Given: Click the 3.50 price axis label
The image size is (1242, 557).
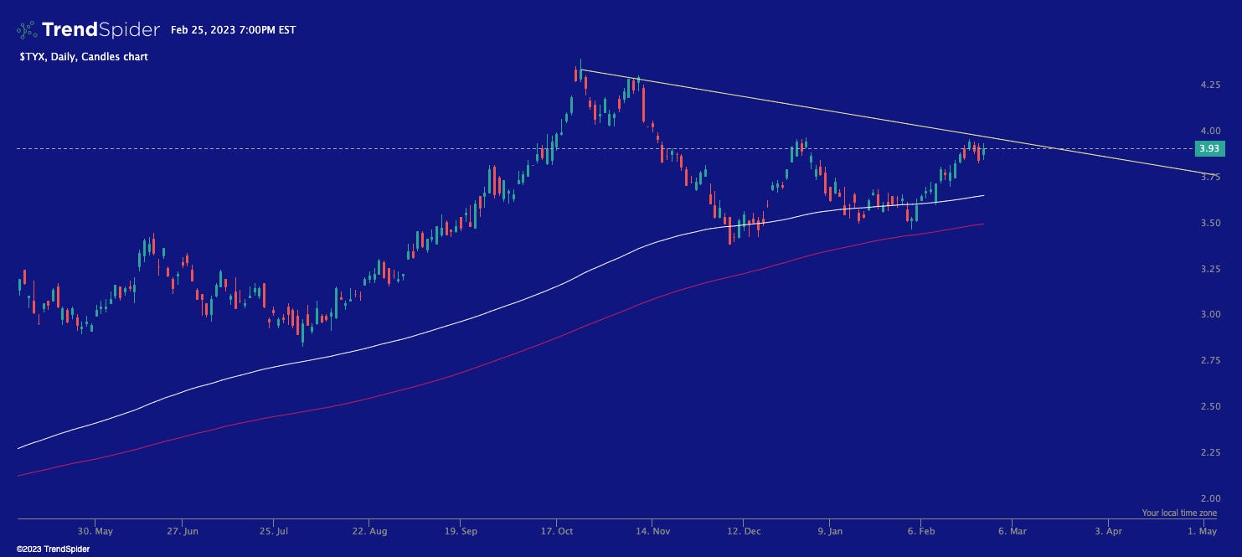Looking at the screenshot, I should 1209,223.
